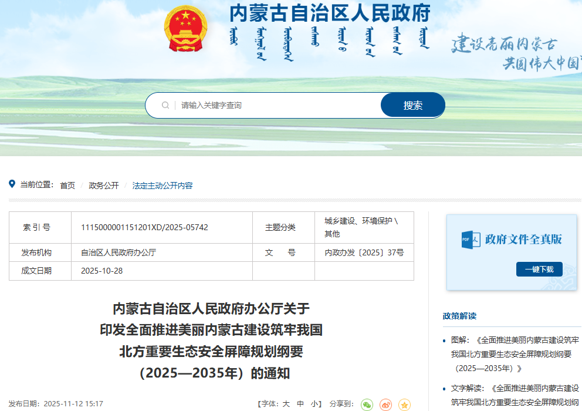Open 法定主动公开内容 breadcrumb link

pyautogui.click(x=163, y=186)
